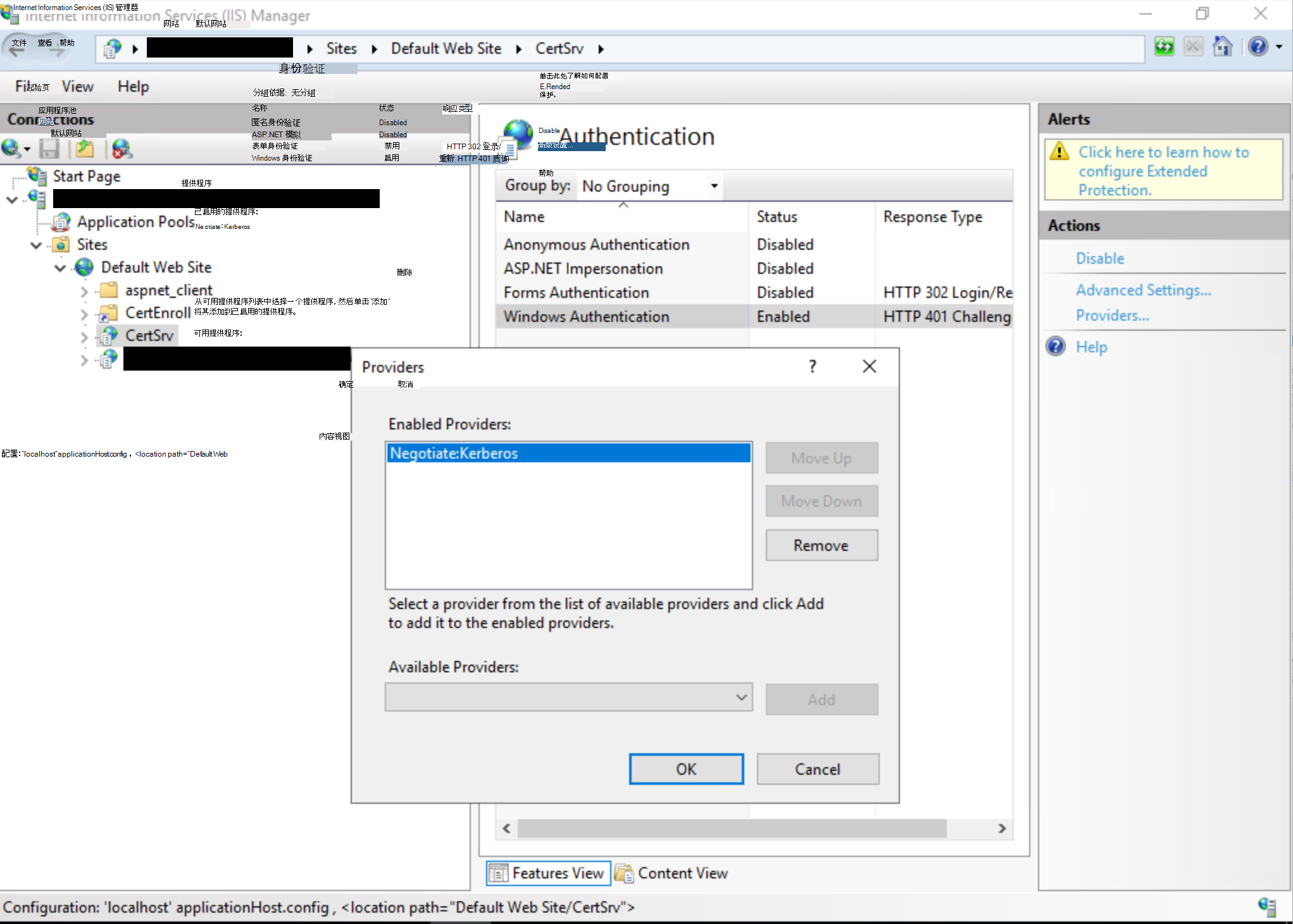
Task: Switch to Features View tab
Action: click(x=548, y=873)
